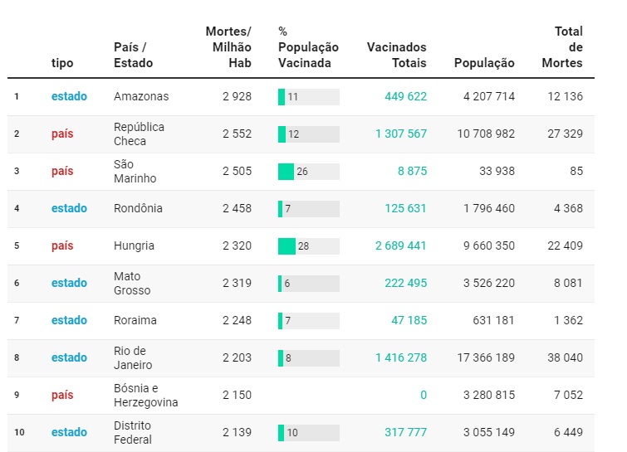Select Bósnia e Herzegovina row name
The image size is (627, 452).
point(145,396)
